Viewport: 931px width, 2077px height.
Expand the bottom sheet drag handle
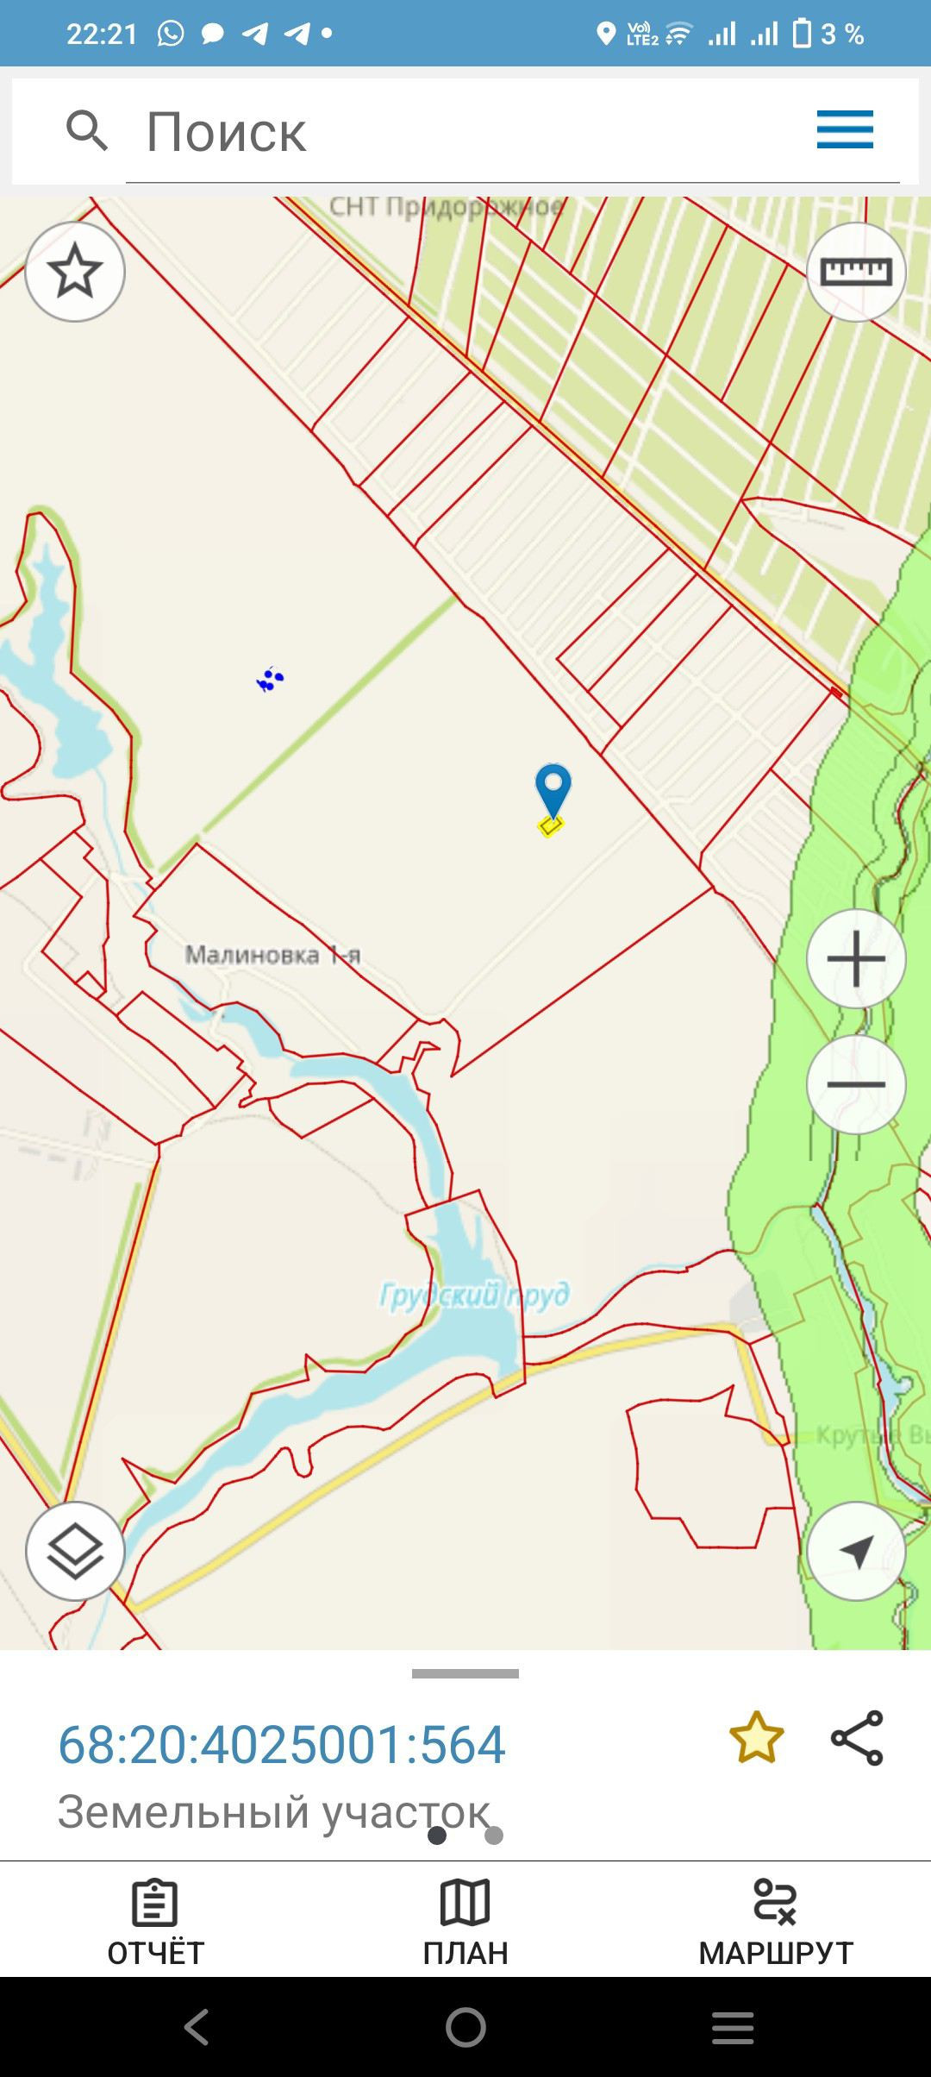pos(465,1673)
